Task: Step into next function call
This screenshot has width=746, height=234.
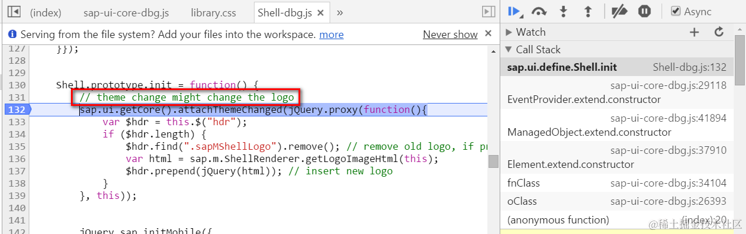Action: click(564, 11)
